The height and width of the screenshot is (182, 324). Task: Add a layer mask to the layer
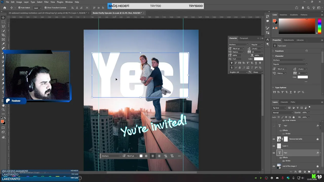click(300, 172)
